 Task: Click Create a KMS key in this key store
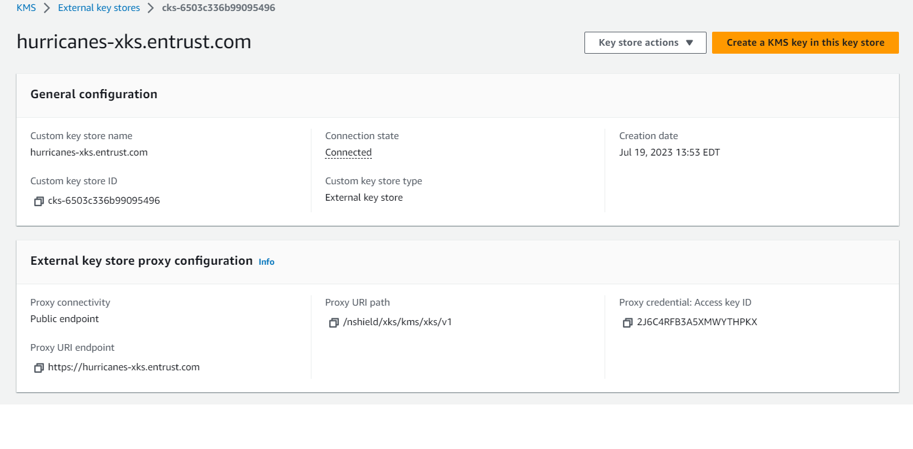[x=806, y=43]
